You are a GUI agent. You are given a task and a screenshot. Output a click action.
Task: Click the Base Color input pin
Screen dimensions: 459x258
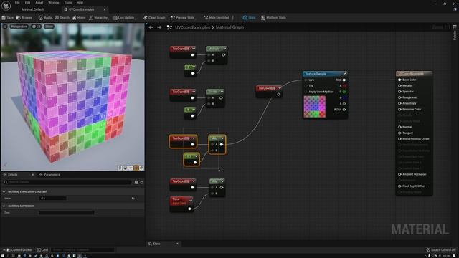coord(399,80)
